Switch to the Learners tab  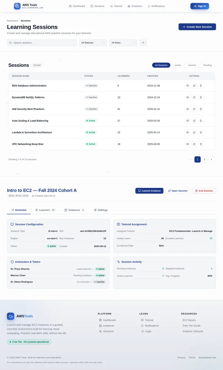pyautogui.click(x=45, y=210)
